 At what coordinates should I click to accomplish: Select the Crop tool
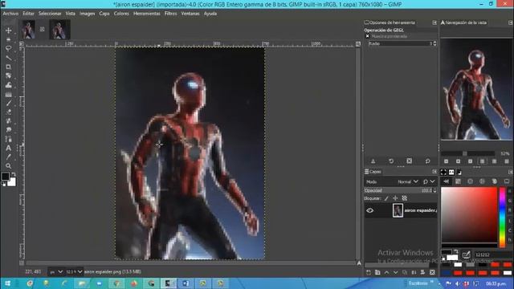tap(9, 67)
